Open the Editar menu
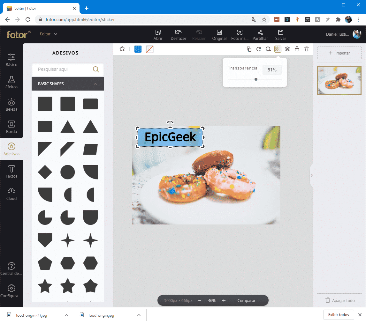The height and width of the screenshot is (323, 366). click(x=48, y=34)
